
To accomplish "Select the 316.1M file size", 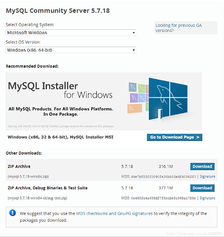I will [x=166, y=166].
